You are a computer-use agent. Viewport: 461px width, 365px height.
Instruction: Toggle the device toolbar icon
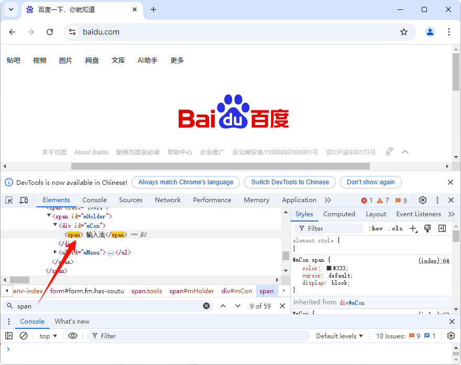tap(24, 200)
